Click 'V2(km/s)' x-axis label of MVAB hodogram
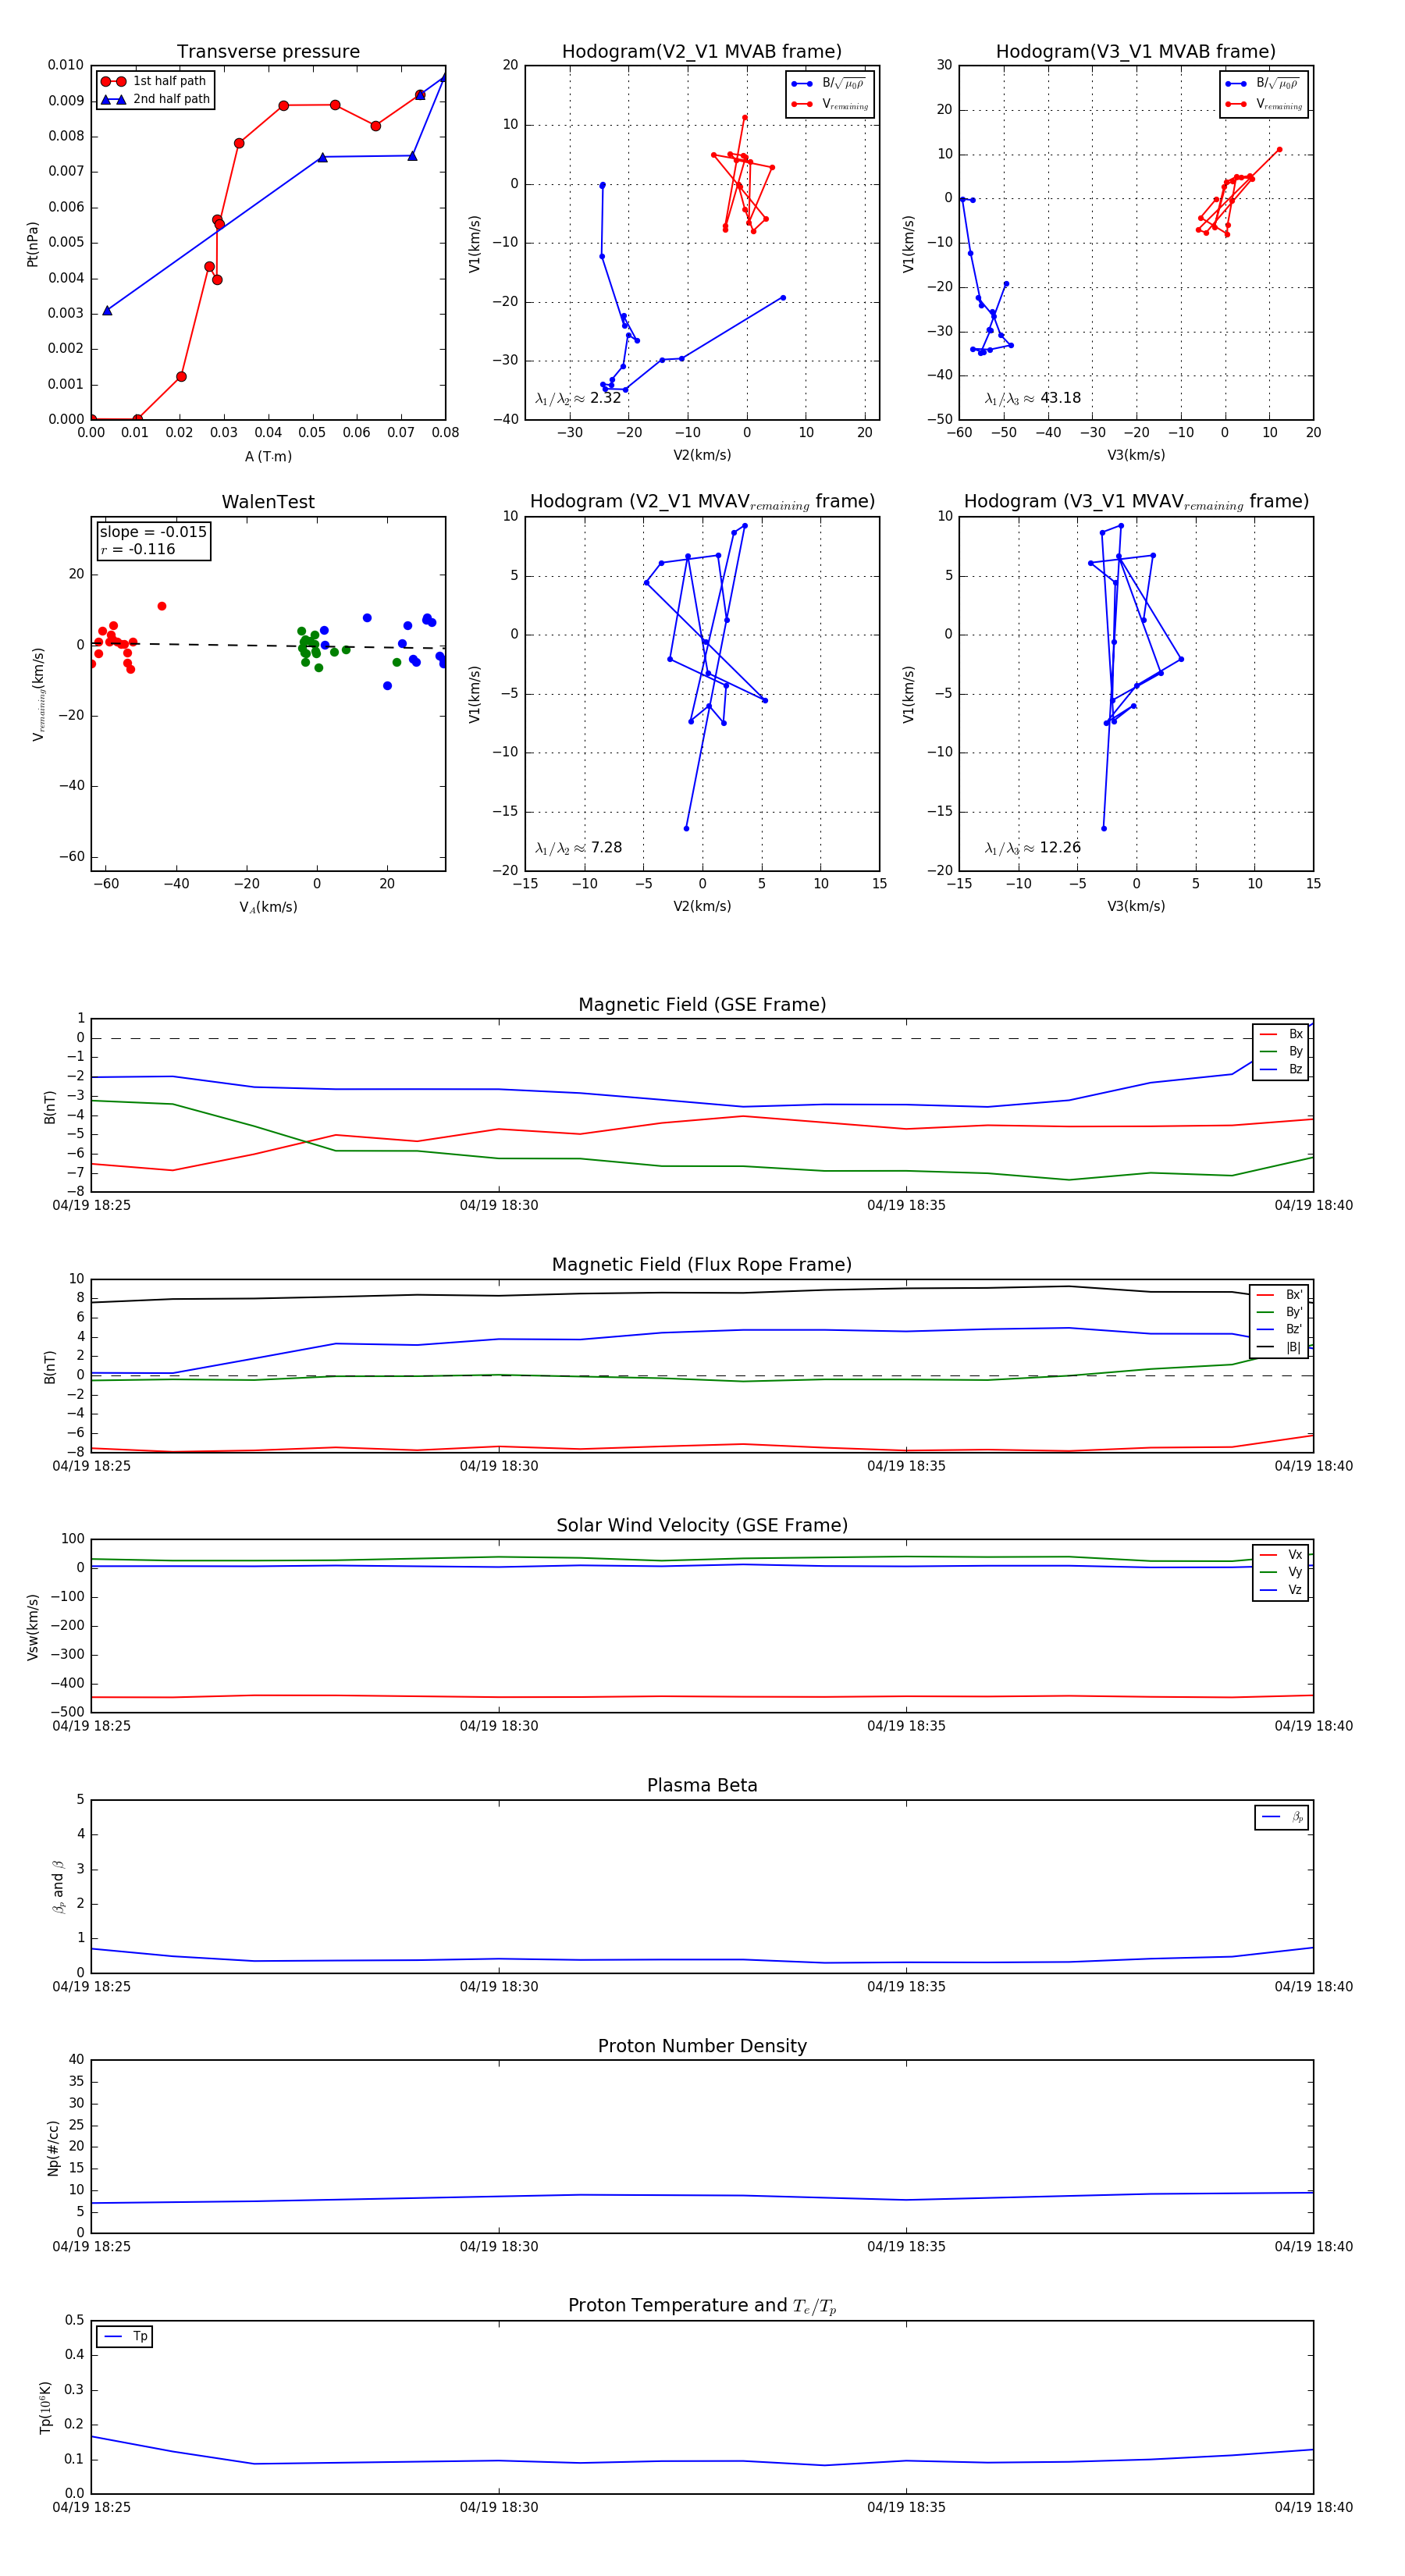 click(702, 456)
